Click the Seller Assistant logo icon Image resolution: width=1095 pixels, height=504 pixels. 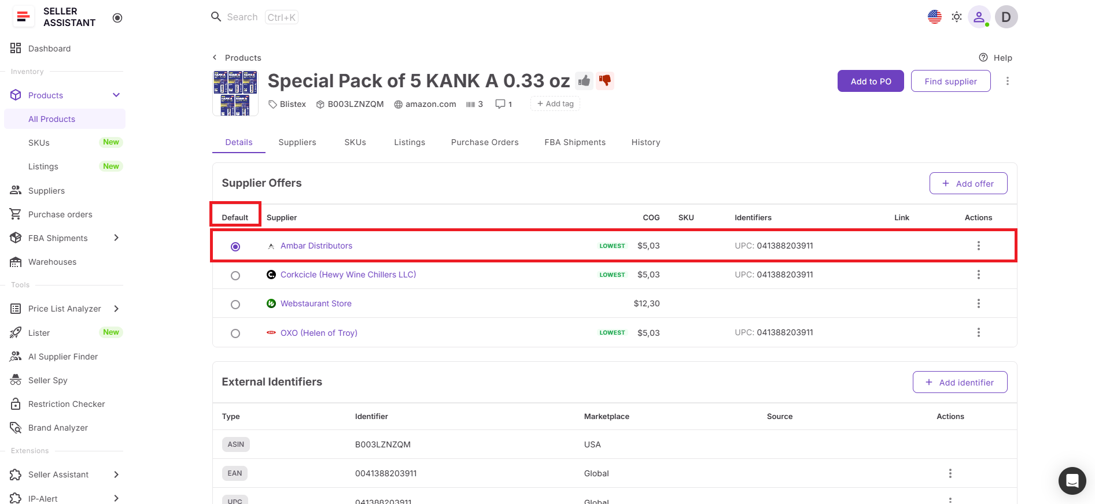(x=23, y=17)
